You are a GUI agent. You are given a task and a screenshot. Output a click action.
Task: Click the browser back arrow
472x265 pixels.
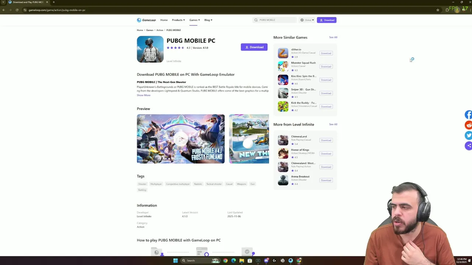[x=4, y=10]
